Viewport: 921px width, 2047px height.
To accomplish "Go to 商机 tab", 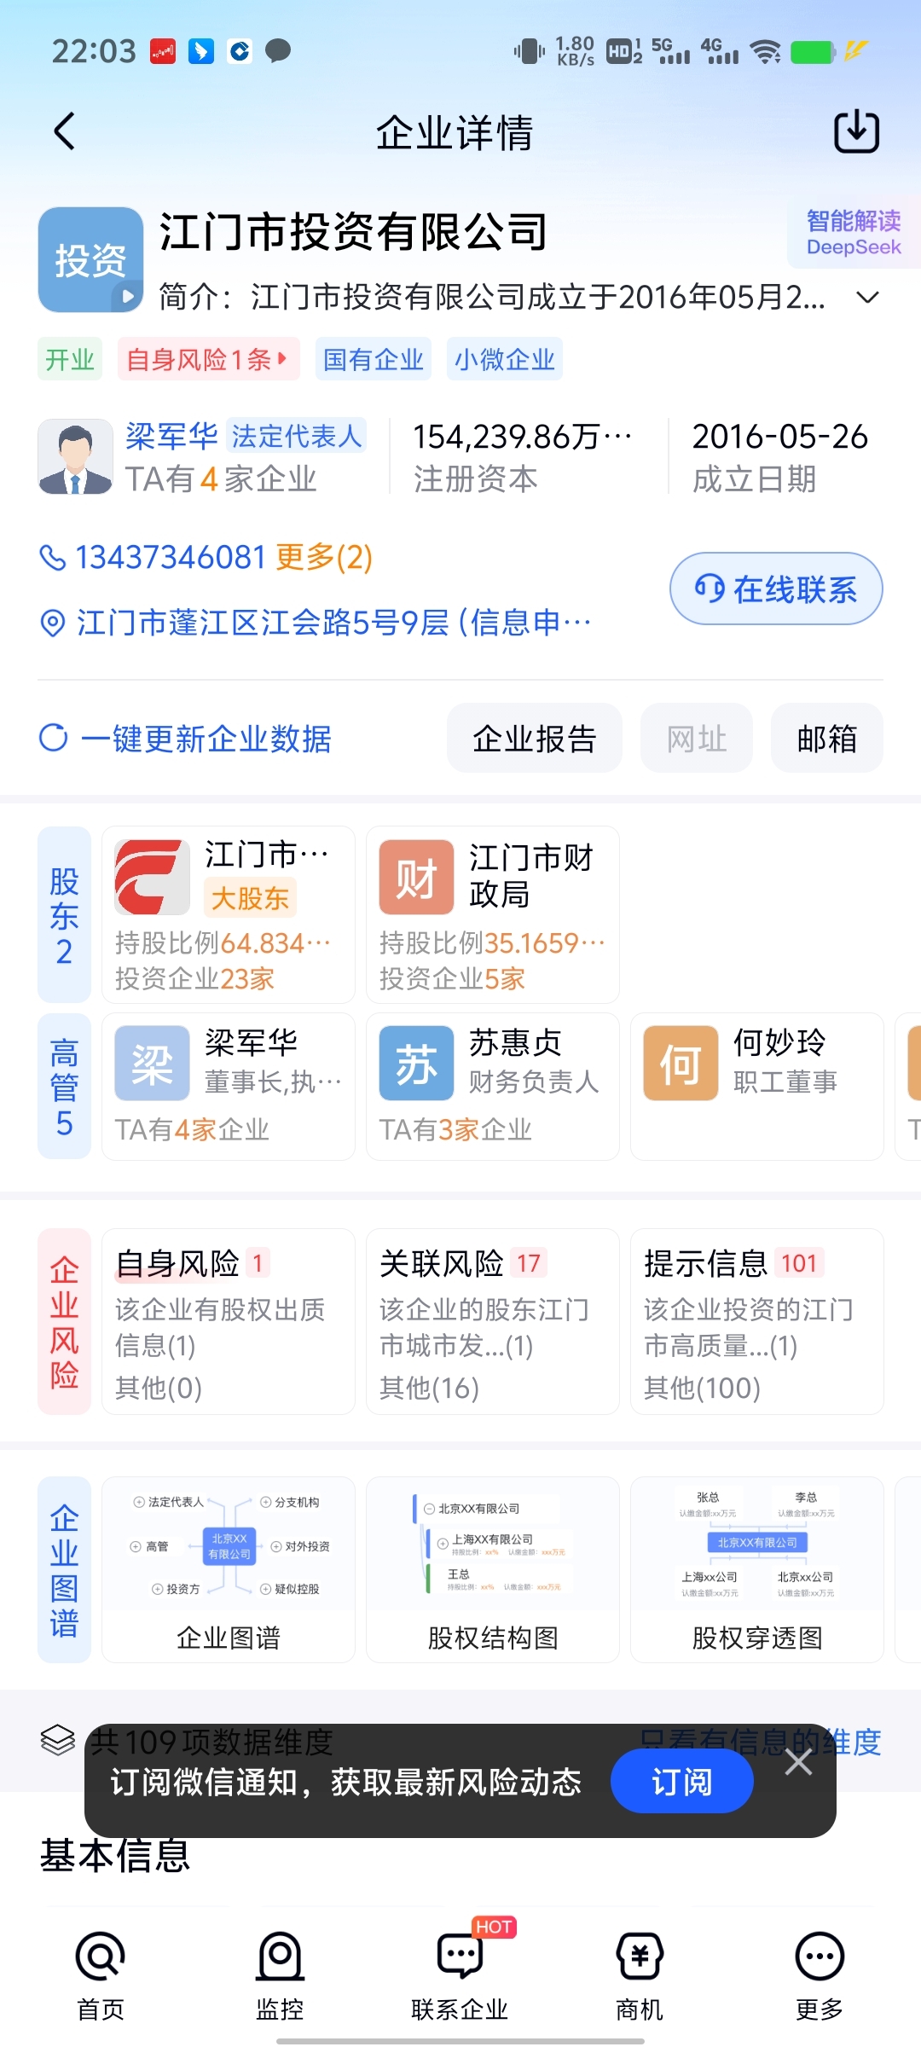I will coord(640,1977).
